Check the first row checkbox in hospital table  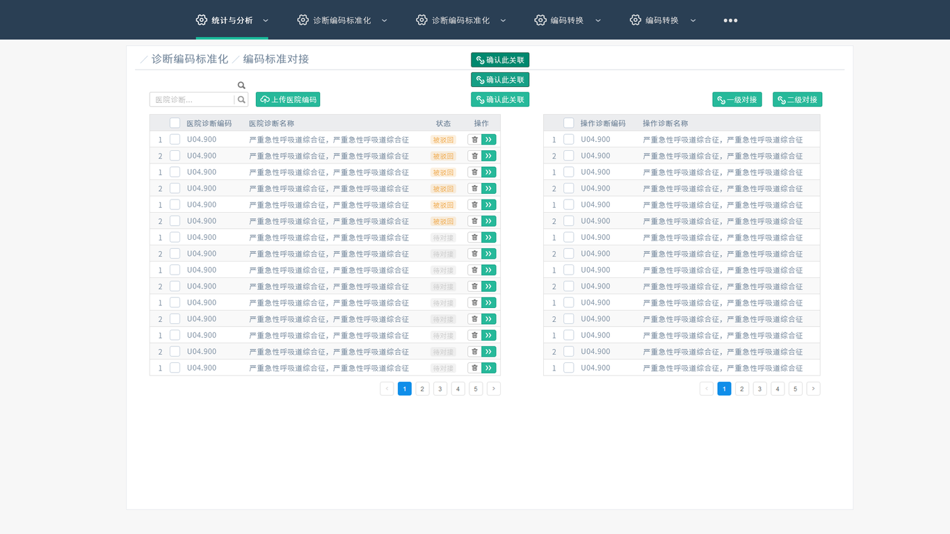coord(175,139)
